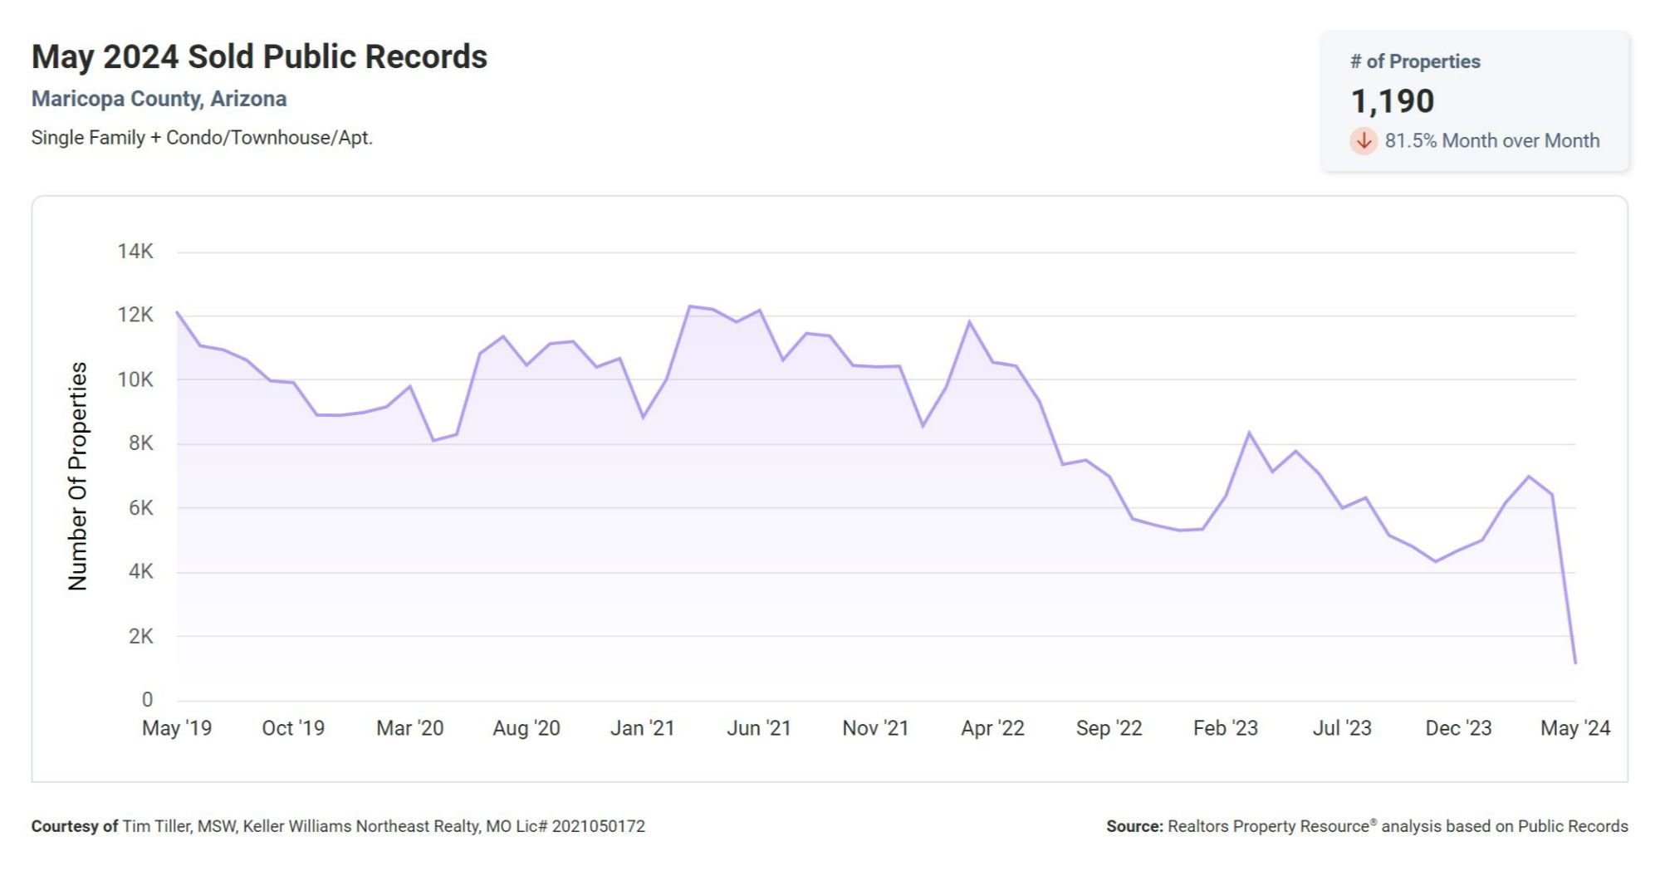Image resolution: width=1660 pixels, height=871 pixels.
Task: Click the Mar '20 x-axis label
Action: tap(409, 728)
